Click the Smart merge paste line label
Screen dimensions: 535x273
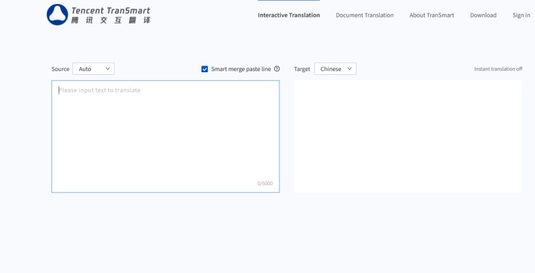click(x=241, y=69)
